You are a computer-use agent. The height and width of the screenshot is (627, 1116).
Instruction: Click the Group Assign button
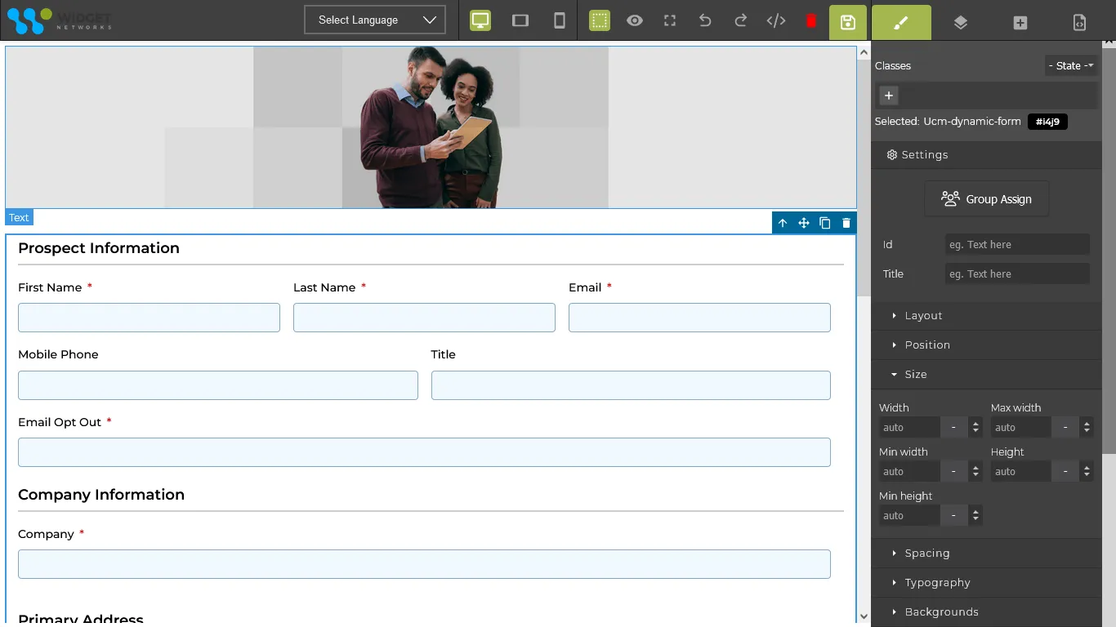(986, 199)
